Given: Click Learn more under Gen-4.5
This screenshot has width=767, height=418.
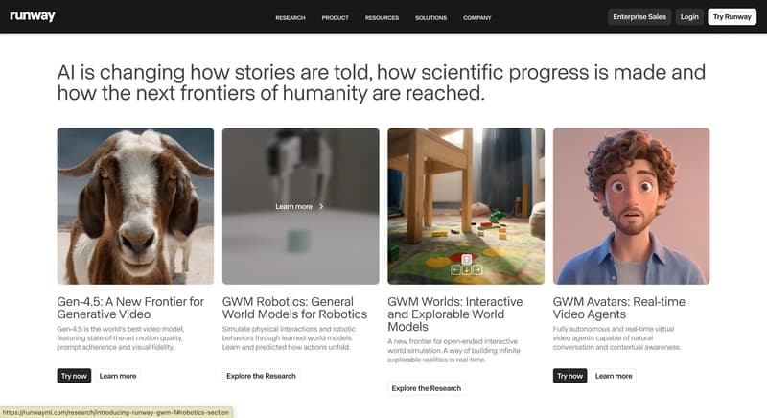Looking at the screenshot, I should pyautogui.click(x=118, y=376).
